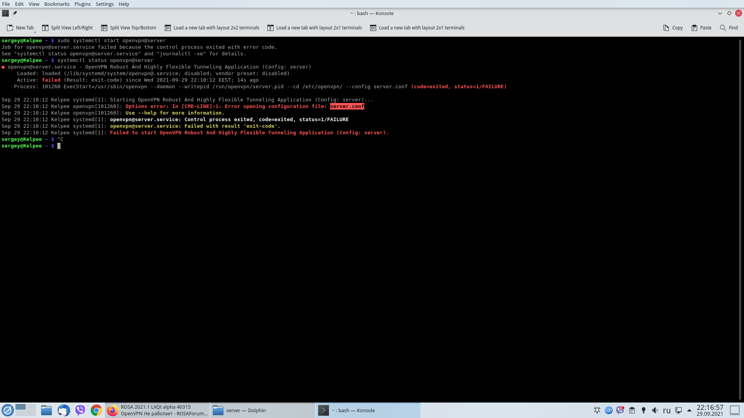Open the Settings menu
Image resolution: width=744 pixels, height=418 pixels.
105,4
